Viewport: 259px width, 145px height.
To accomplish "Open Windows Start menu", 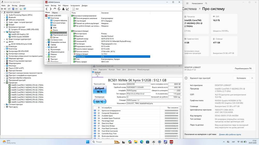I will click(88, 142).
